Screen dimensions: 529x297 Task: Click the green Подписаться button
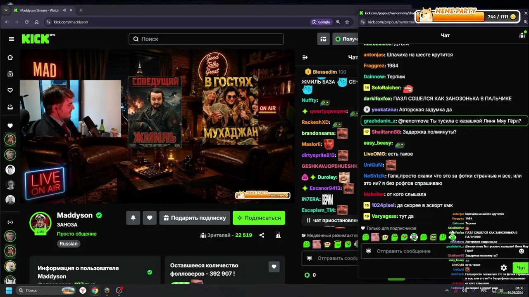pos(259,218)
